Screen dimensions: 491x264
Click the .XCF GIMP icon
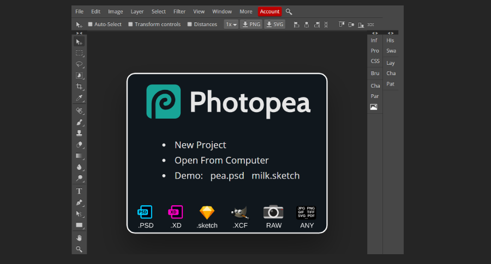click(x=240, y=212)
